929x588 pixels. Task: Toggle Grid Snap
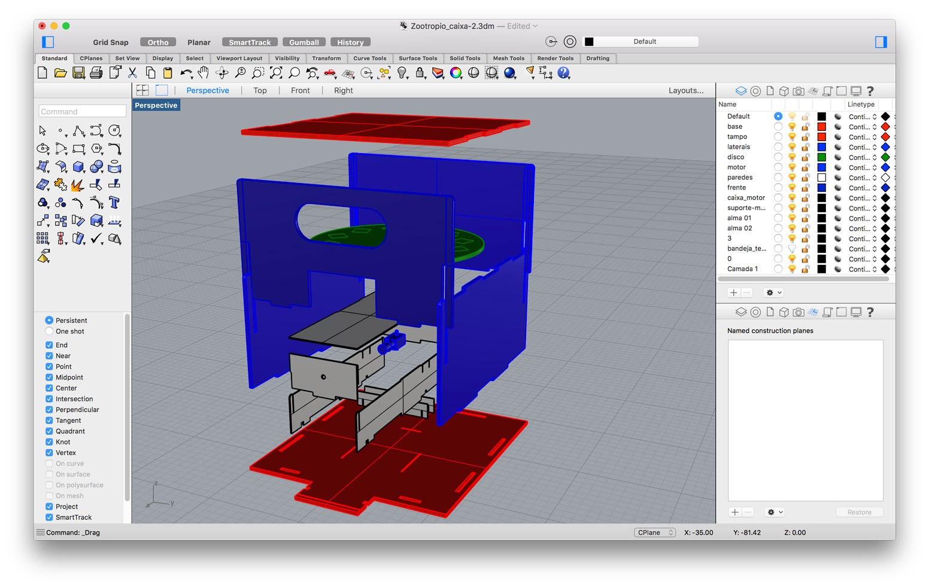tap(111, 42)
